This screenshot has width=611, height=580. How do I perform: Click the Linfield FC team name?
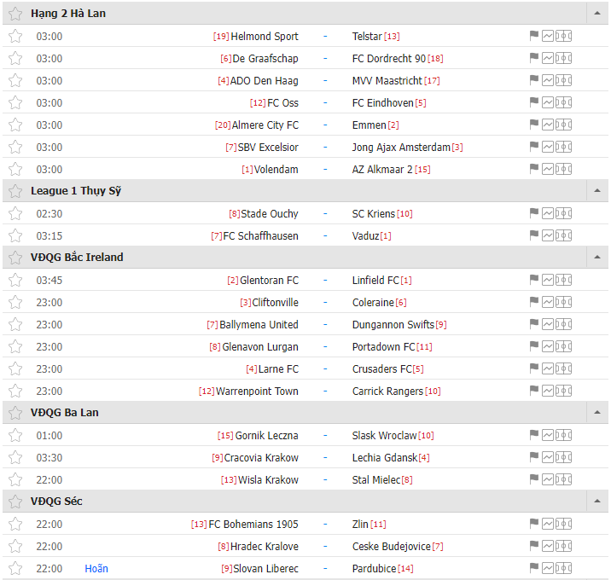(x=375, y=280)
